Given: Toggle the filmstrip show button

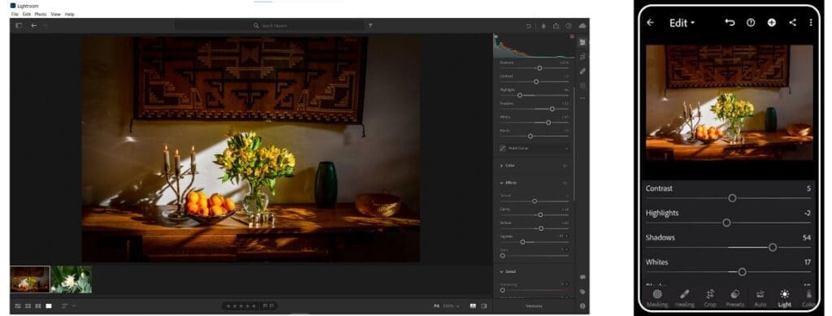Looking at the screenshot, I should coord(473,306).
